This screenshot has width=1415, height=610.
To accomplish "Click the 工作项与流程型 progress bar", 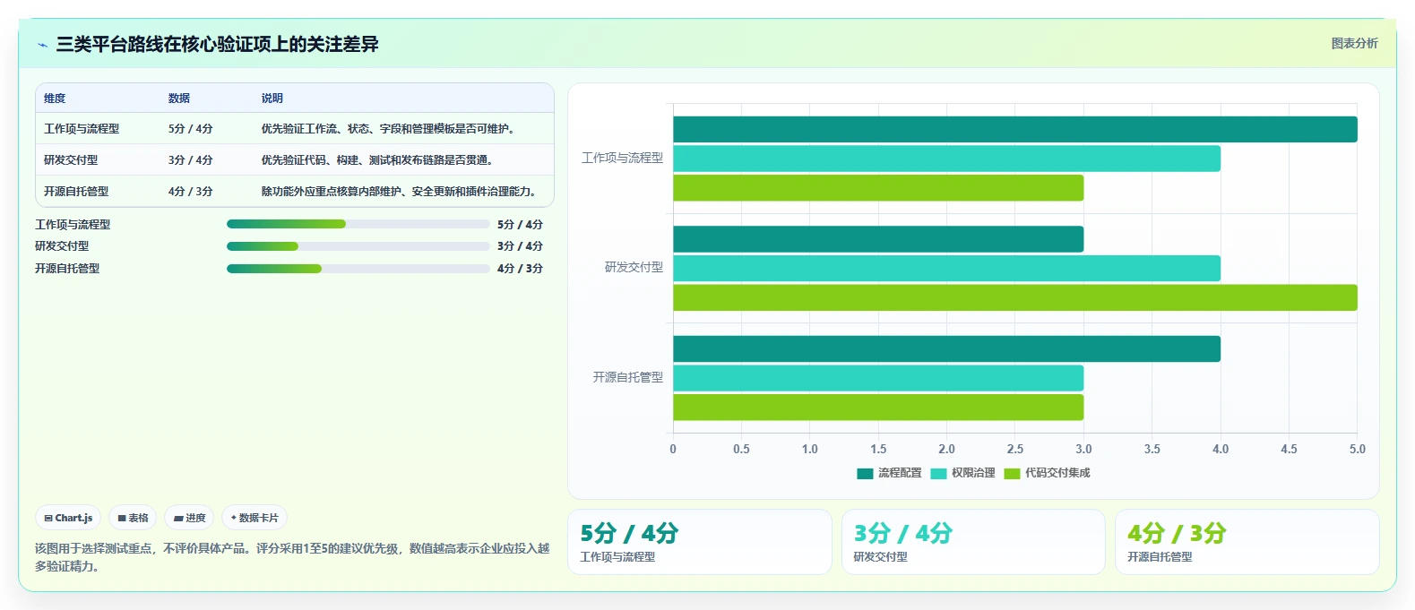I will [x=358, y=224].
